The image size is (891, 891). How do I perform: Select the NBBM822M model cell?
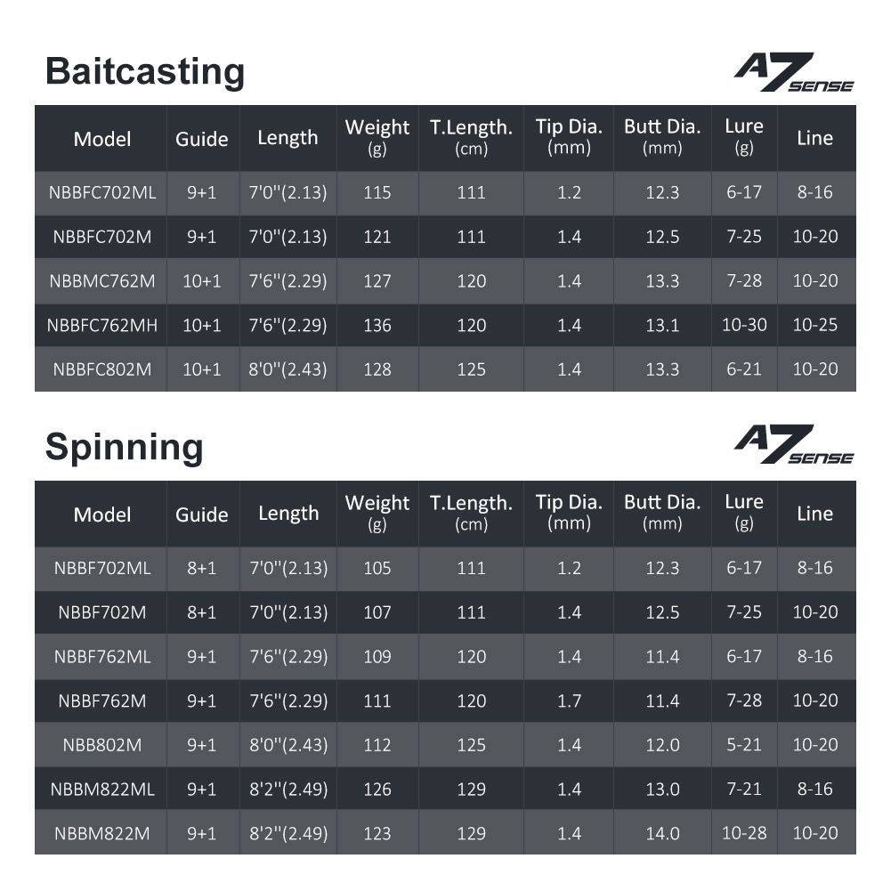(x=101, y=834)
